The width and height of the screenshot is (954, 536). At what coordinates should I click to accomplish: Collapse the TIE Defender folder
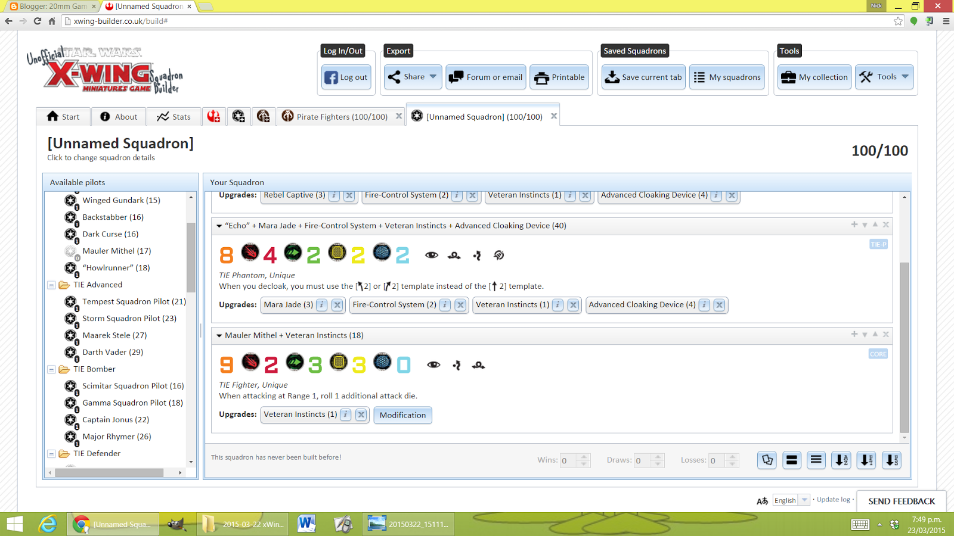click(x=51, y=454)
